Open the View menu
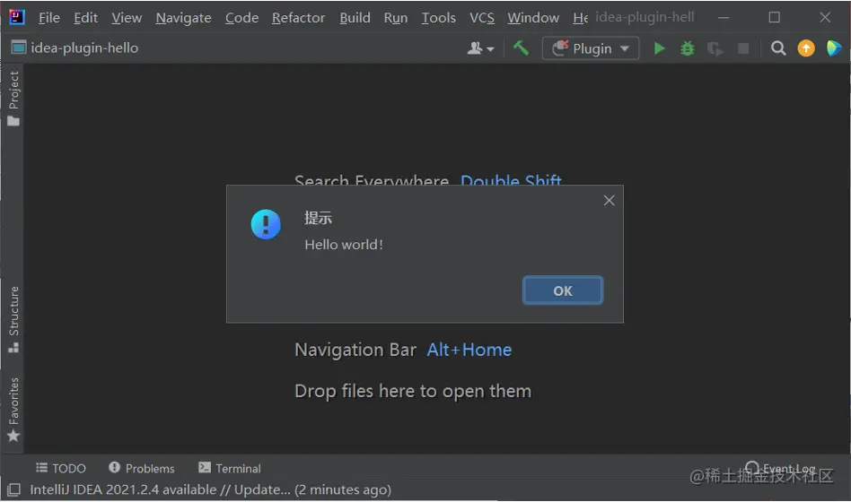 pyautogui.click(x=127, y=18)
